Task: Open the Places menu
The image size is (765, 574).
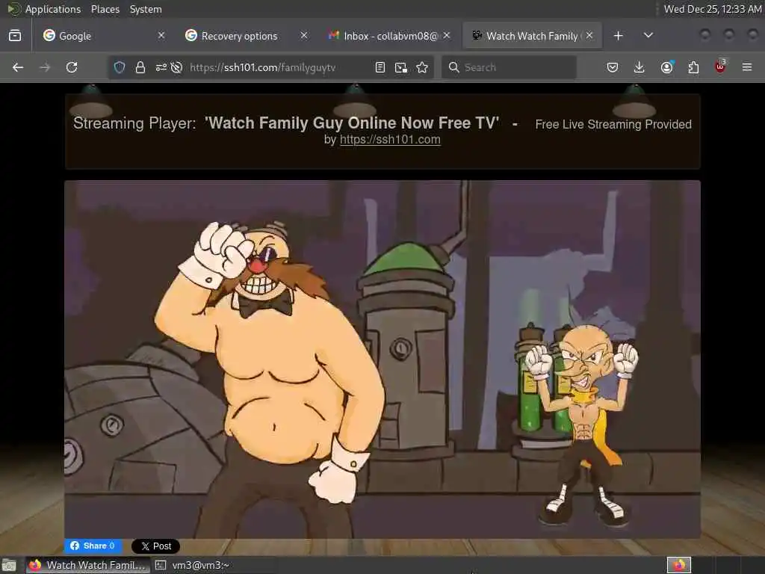Action: coord(105,9)
